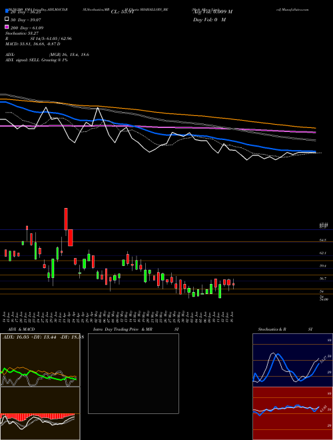
Task: Select the '200 Day - 61.09' legend text
Action: pos(27,28)
